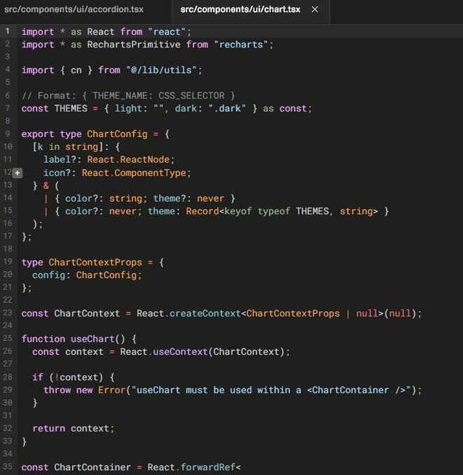Click the Format comment on line 6
Viewport: 463px width, 475px height.
point(128,96)
